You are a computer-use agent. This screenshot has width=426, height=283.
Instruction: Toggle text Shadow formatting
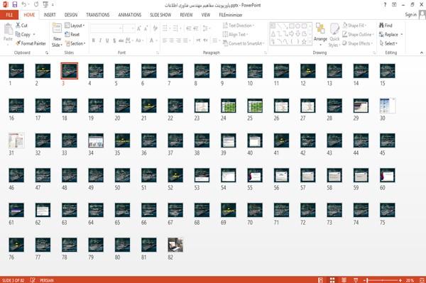point(114,40)
